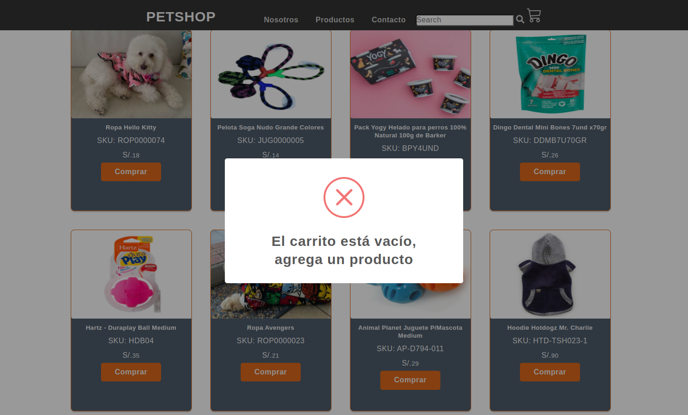The width and height of the screenshot is (688, 415).
Task: Click the PETSHOP logo
Action: click(x=181, y=17)
